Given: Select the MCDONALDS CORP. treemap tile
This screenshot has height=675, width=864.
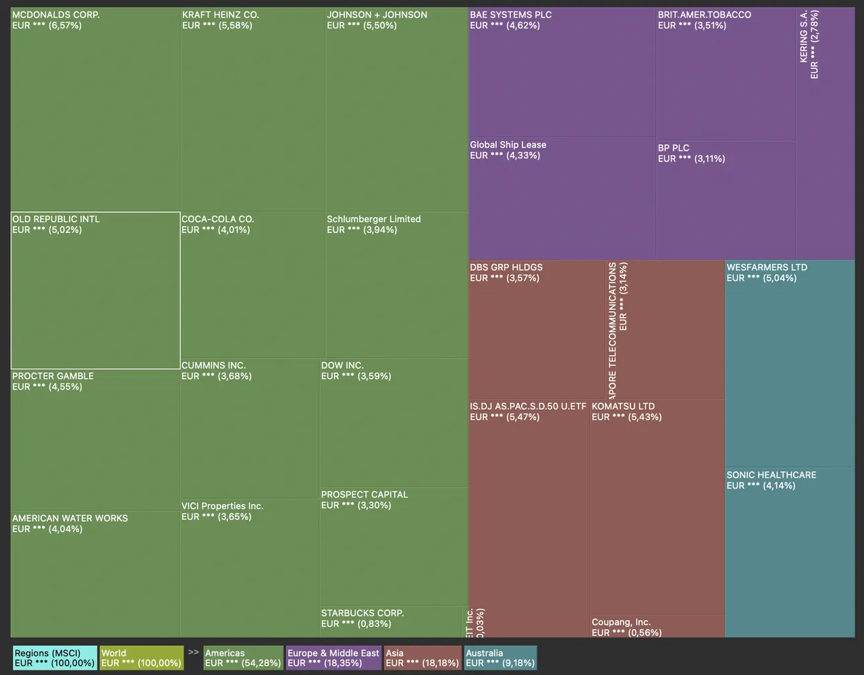Looking at the screenshot, I should (x=95, y=109).
